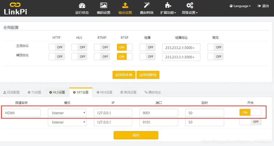Image resolution: width=274 pixels, height=146 pixels.
Task: Toggle HLS switch for 主流协议
Action: click(x=79, y=47)
